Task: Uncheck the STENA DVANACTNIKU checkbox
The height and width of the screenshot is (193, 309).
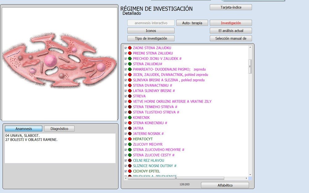Action: tap(125, 85)
